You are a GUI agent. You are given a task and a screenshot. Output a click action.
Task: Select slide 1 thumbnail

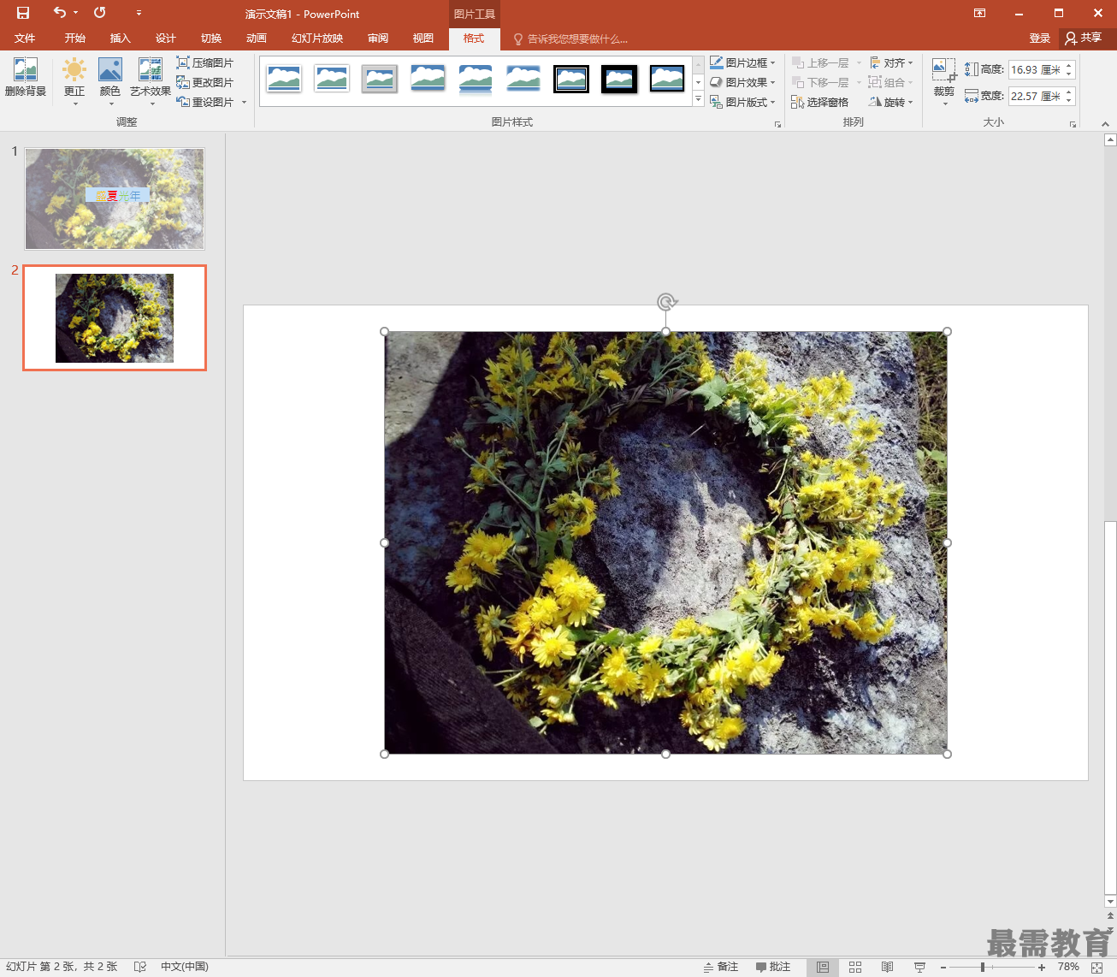(115, 199)
